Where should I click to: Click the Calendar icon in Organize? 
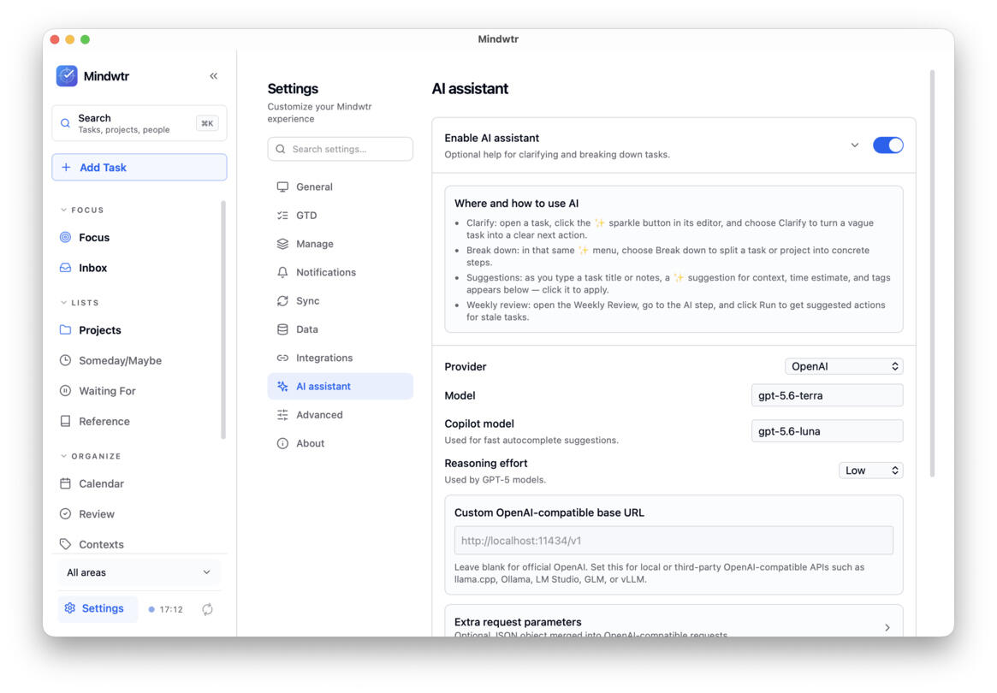coord(66,483)
